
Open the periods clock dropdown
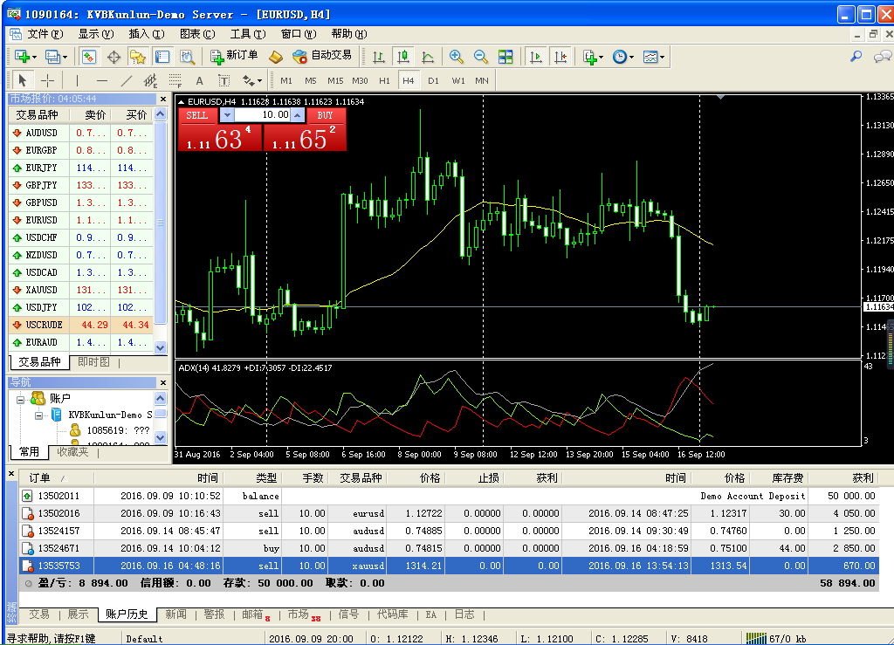click(x=622, y=57)
